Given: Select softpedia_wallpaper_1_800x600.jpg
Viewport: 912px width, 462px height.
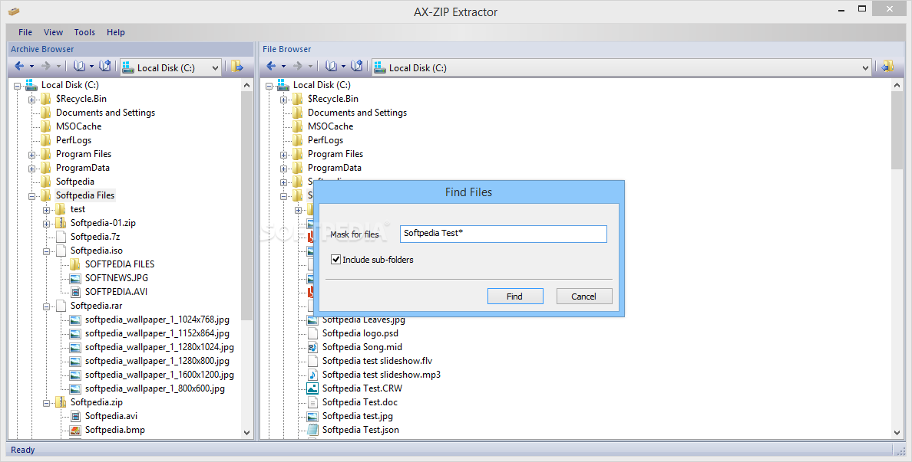Looking at the screenshot, I should (155, 388).
